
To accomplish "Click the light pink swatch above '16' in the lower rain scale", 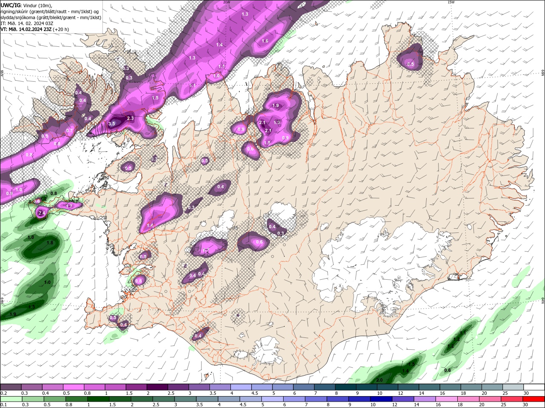I will [x=447, y=399].
